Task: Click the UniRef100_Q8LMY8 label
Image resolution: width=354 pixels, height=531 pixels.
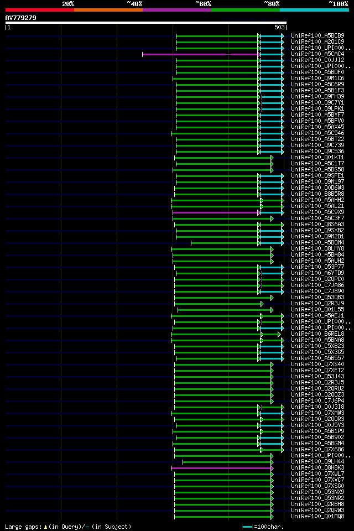Action: [x=317, y=249]
